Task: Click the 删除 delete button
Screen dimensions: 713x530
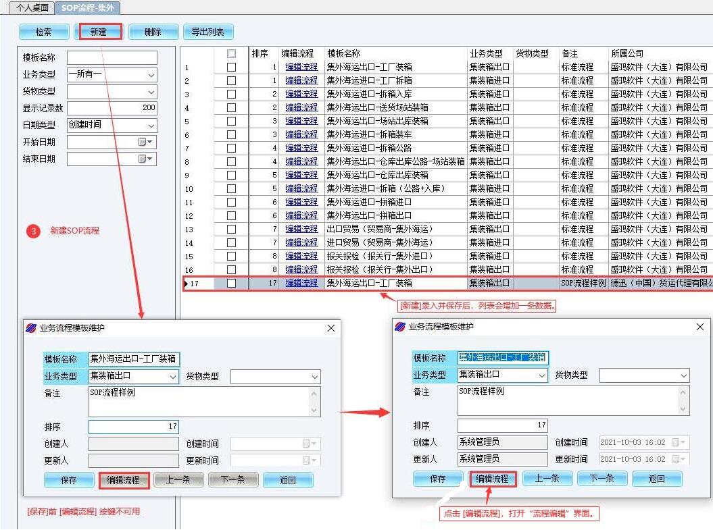Action: click(153, 32)
